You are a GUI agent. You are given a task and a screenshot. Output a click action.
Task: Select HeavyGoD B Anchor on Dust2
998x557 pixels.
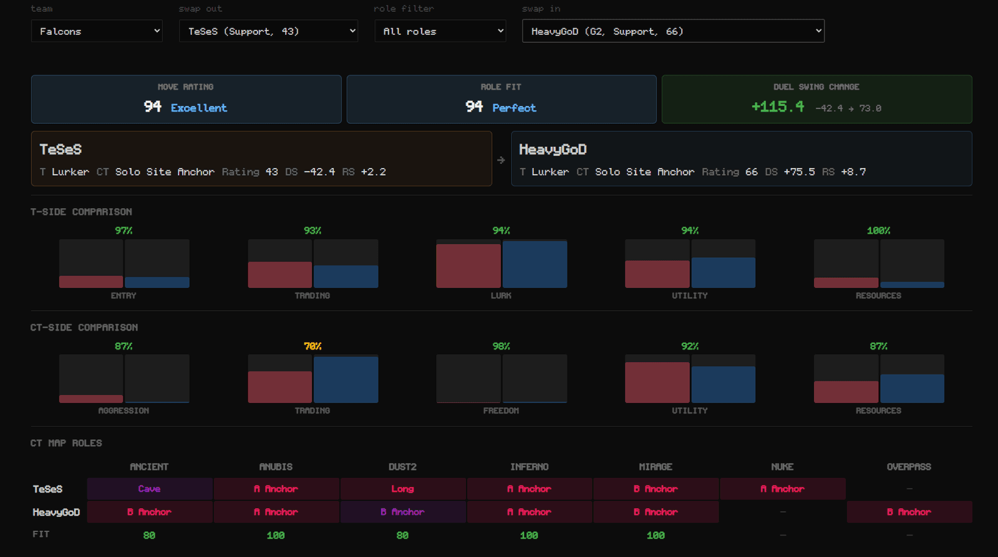pos(402,512)
